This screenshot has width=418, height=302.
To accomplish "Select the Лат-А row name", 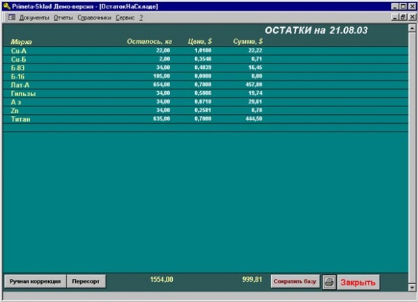I will point(20,85).
